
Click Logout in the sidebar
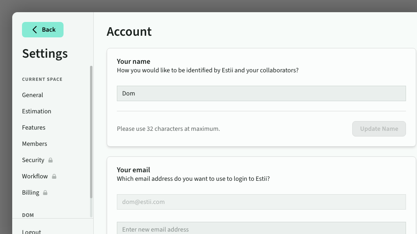pyautogui.click(x=32, y=231)
